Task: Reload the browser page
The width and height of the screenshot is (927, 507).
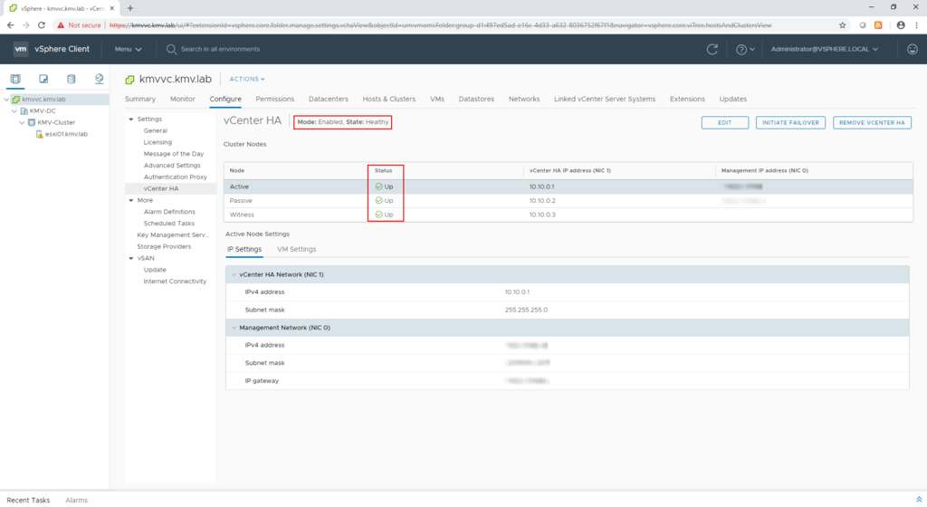Action: point(42,25)
